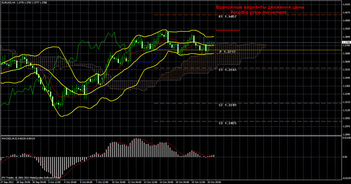Click the highlighted current price tag 1.3788
The image size is (351, 184).
[346, 43]
